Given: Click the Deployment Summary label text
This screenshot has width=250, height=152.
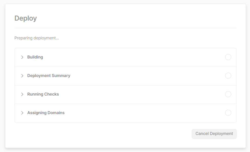Looking at the screenshot, I should coord(49,76).
